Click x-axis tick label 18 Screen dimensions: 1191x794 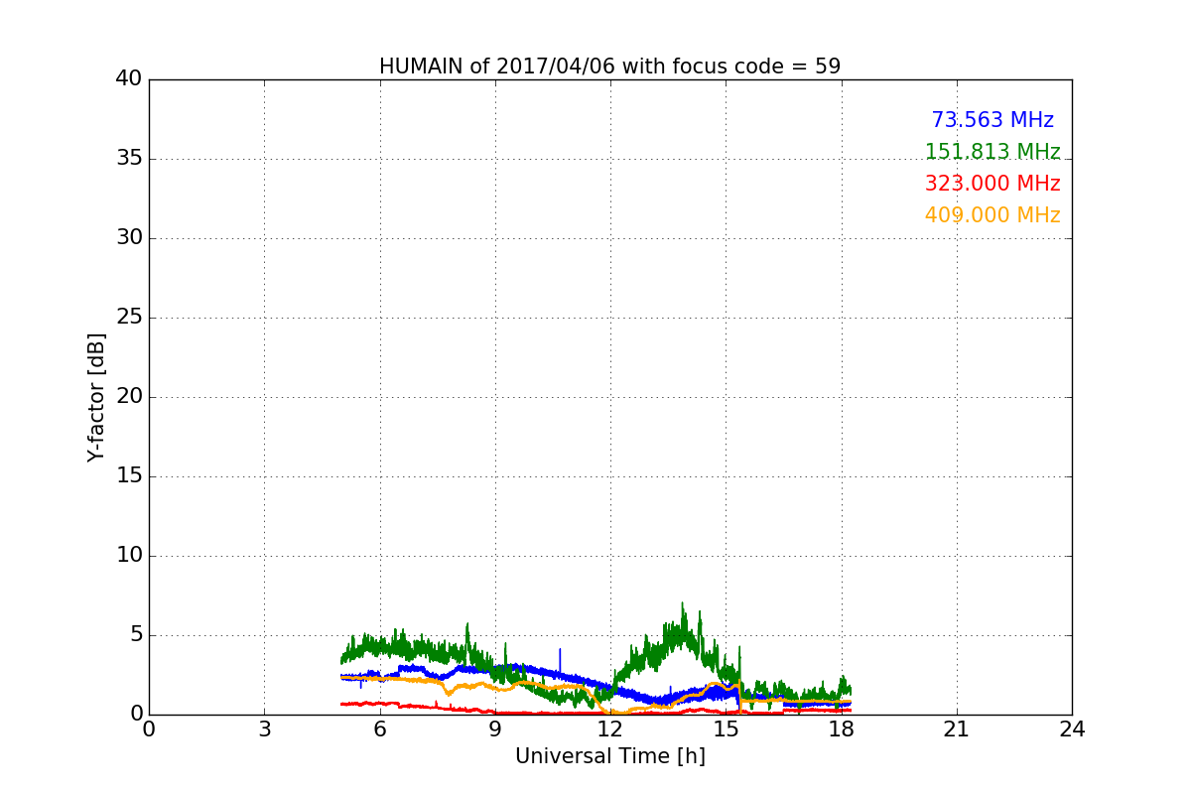(841, 729)
